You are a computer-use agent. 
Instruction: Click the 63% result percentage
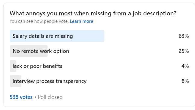pyautogui.click(x=184, y=36)
